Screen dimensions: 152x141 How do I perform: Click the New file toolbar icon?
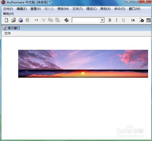click(6, 20)
